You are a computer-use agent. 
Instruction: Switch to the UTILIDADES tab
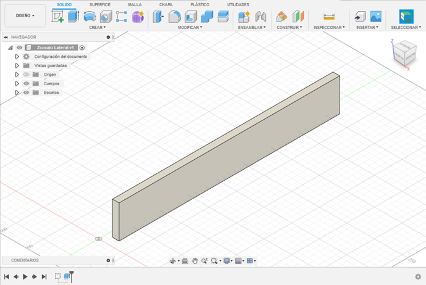tap(238, 4)
